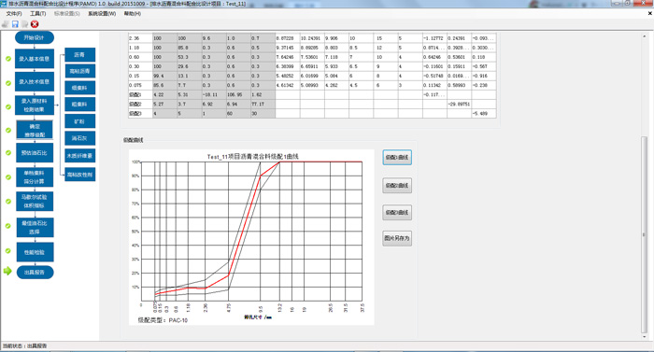Open the 系统设置(W) menu
This screenshot has height=352, width=654.
(102, 14)
